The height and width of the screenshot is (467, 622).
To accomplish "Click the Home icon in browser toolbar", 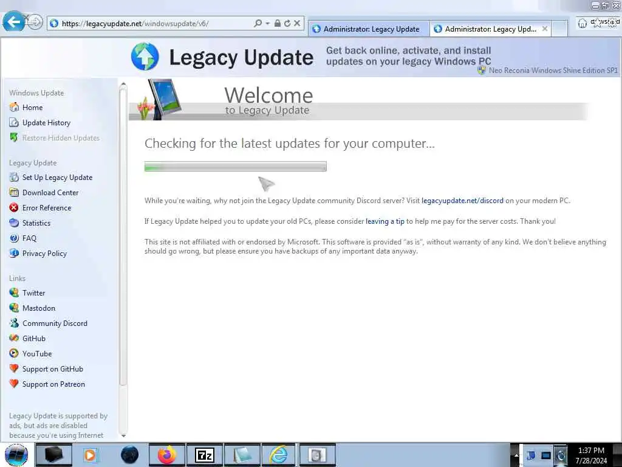I will pyautogui.click(x=582, y=24).
